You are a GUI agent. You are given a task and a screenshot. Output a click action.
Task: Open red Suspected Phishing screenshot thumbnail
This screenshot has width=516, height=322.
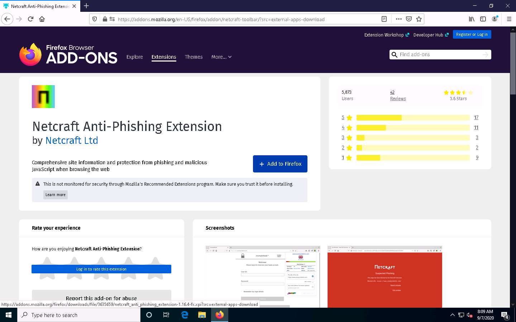tap(385, 277)
